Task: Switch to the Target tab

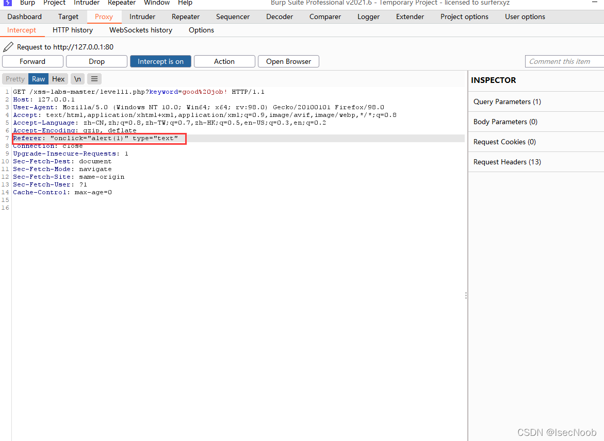Action: pos(68,16)
